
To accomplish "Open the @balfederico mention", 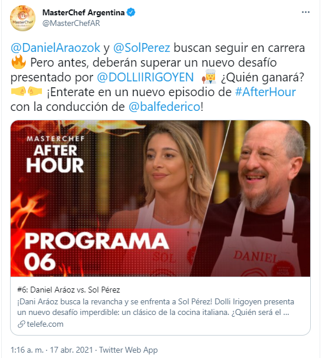I will [x=164, y=107].
